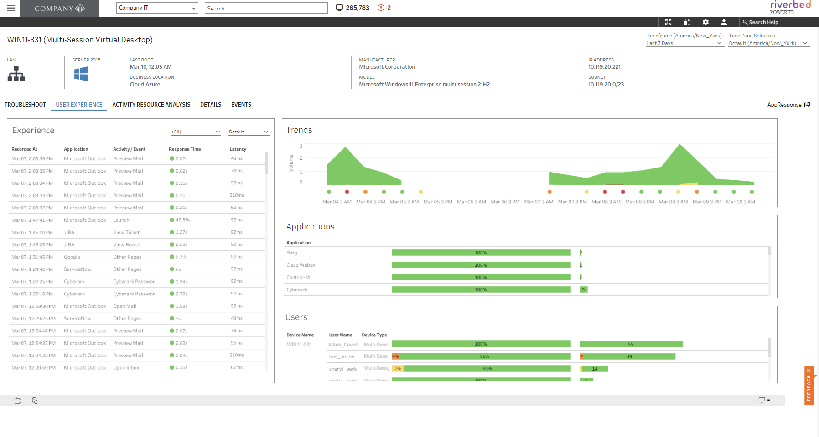The width and height of the screenshot is (819, 437).
Task: Click the AppResponse link
Action: tap(784, 105)
